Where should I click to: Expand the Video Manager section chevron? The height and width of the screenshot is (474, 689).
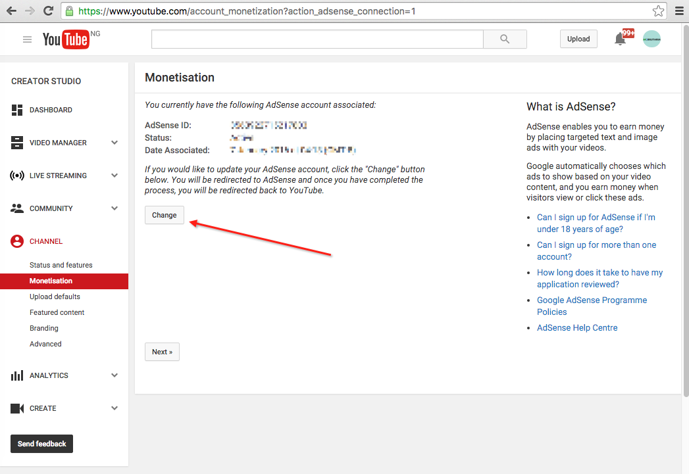pos(115,143)
